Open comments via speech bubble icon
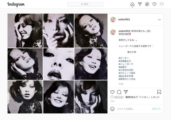171x120 pixels. pos(119,92)
